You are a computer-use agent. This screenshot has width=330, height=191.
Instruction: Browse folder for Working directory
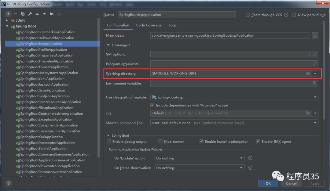(308, 73)
